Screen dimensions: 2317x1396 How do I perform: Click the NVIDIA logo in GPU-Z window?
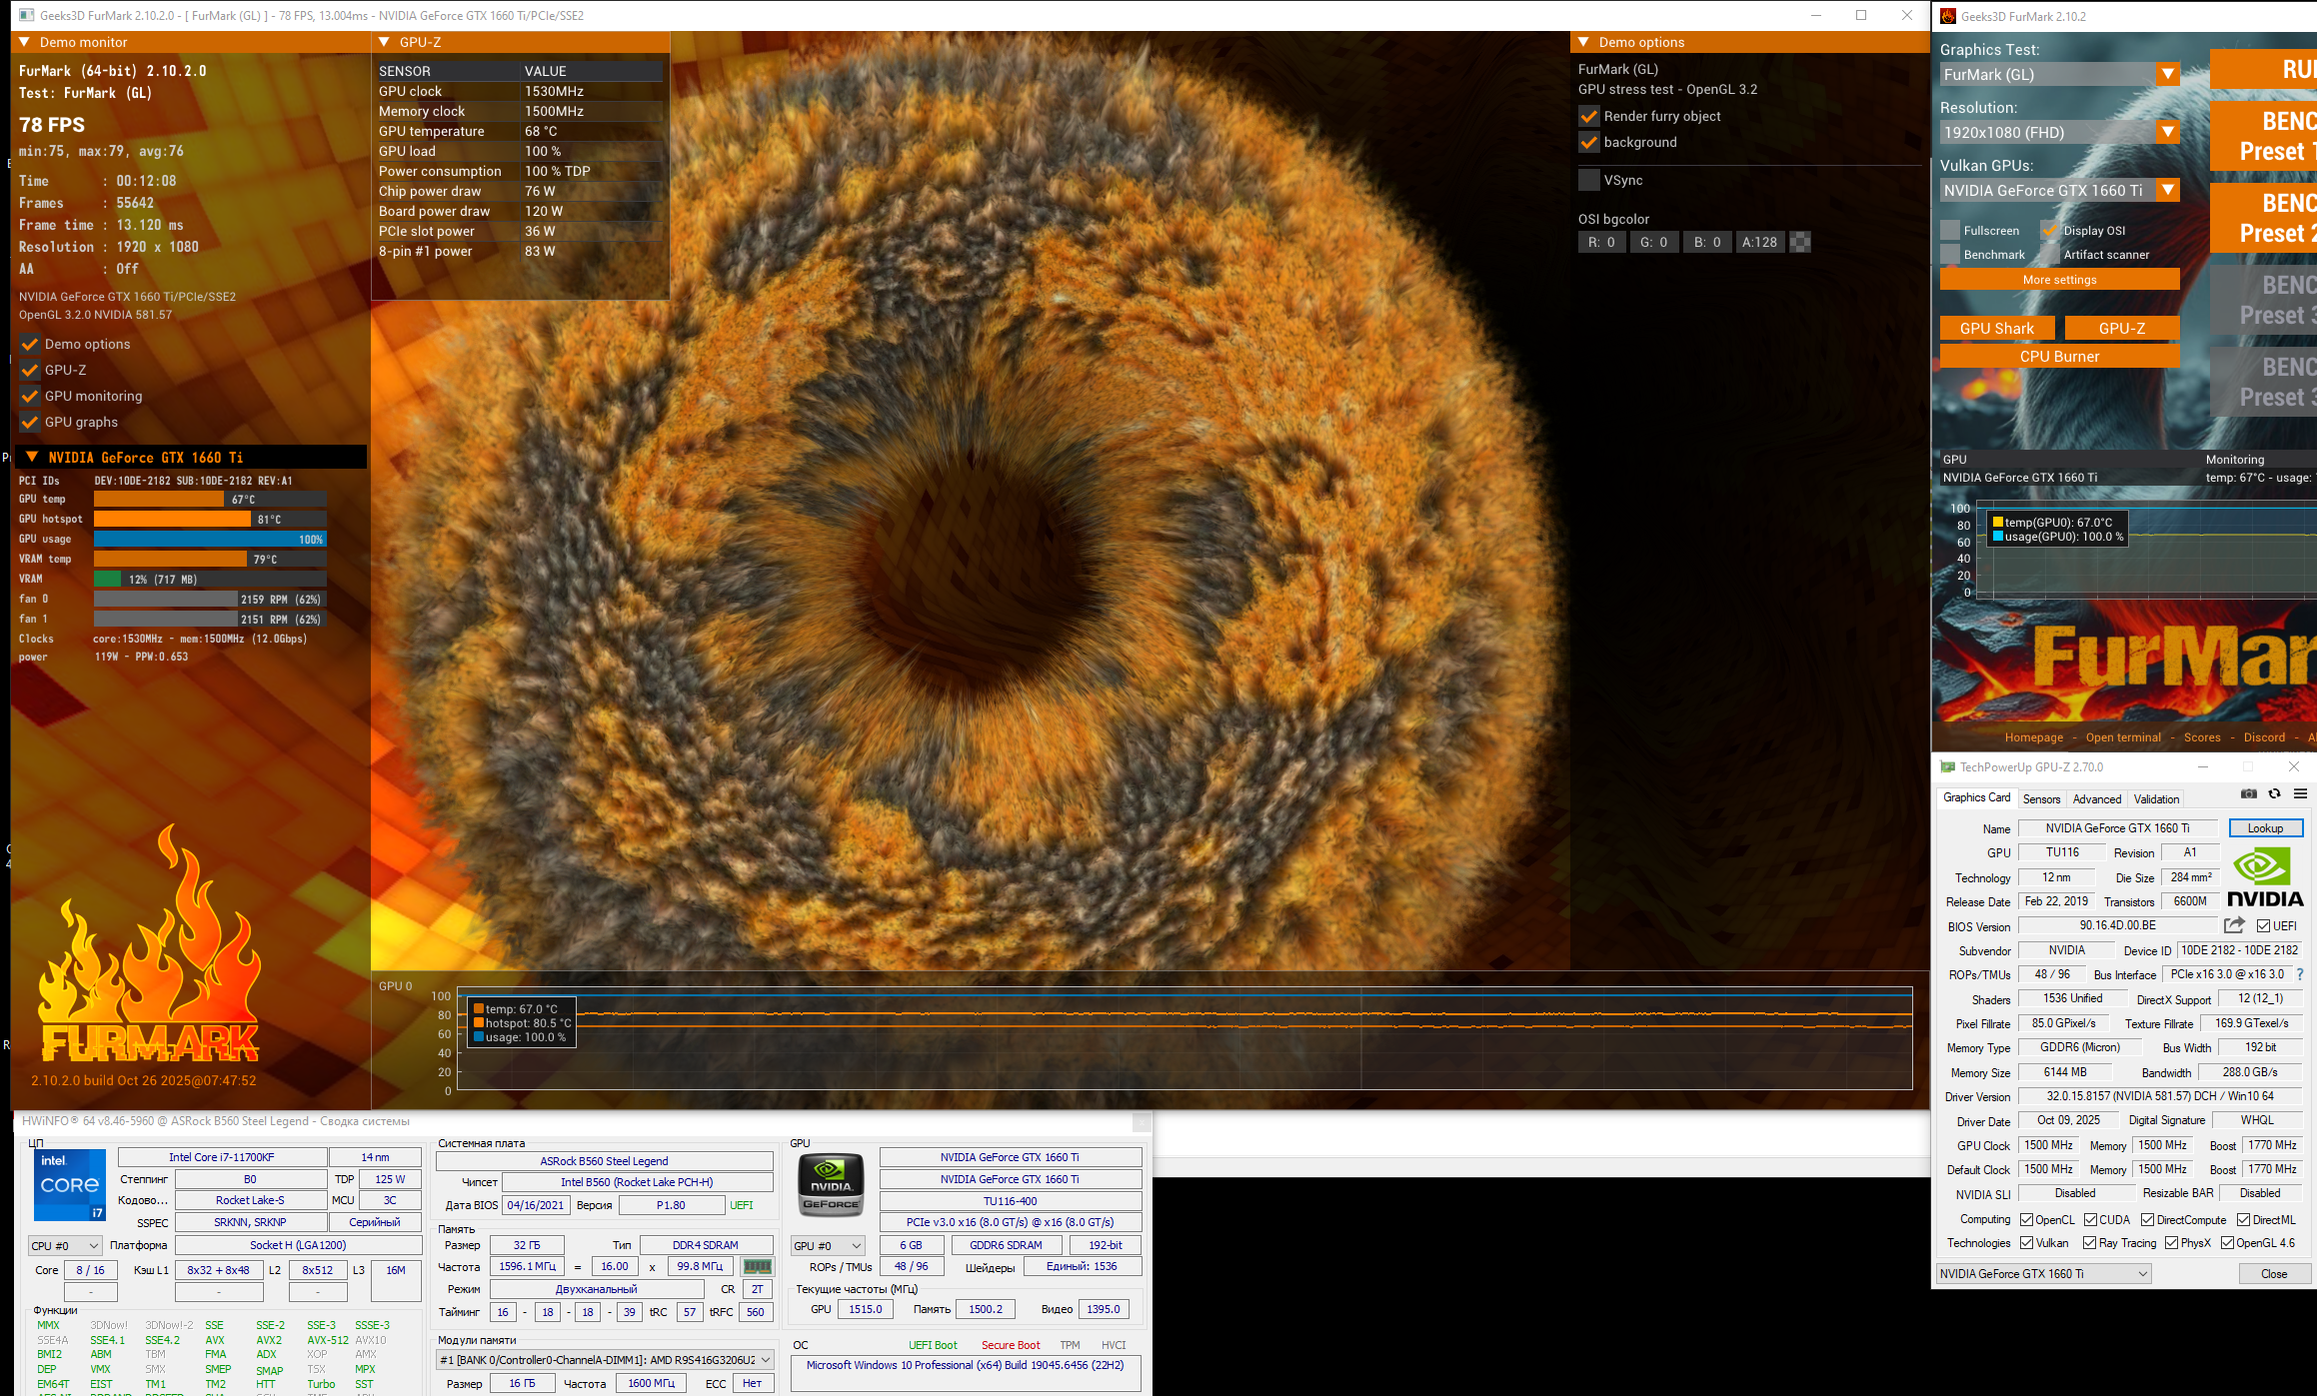[2265, 877]
